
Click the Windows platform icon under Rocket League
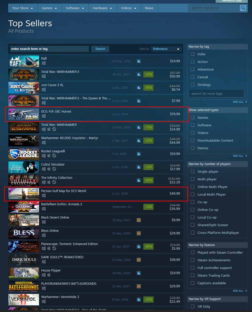44,156
